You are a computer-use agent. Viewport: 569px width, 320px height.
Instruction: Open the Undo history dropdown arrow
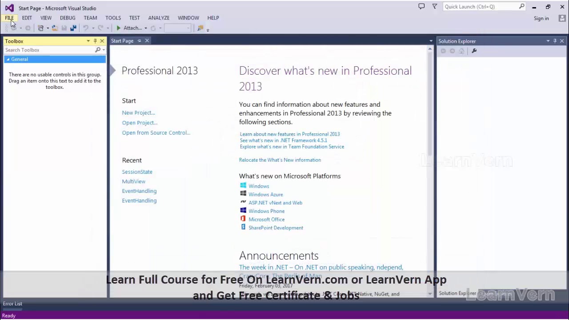(92, 28)
